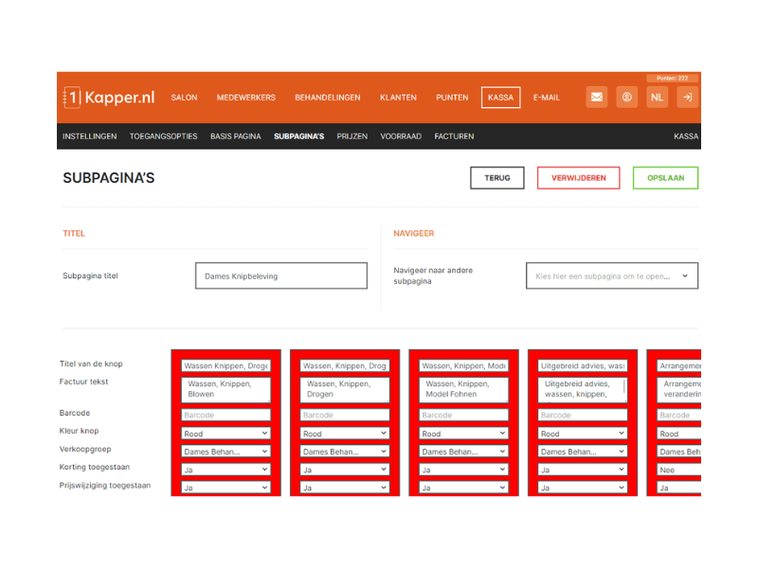
Task: Open the BEHANDELINGEN menu
Action: [328, 98]
